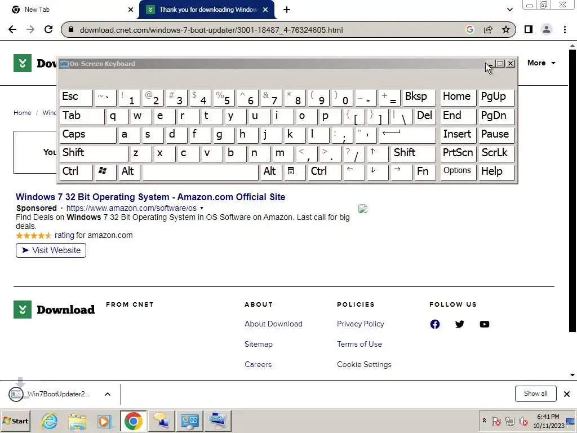Viewport: 577px width, 433px height.
Task: Click the Help key on the keyboard
Action: [496, 171]
